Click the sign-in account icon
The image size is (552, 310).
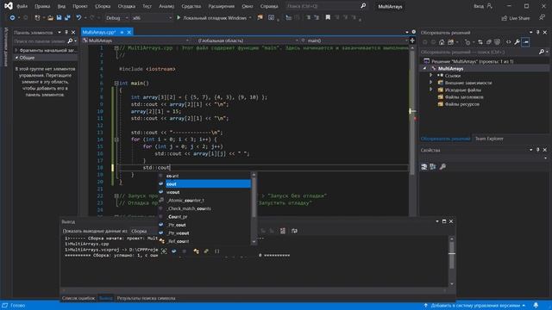[489, 6]
